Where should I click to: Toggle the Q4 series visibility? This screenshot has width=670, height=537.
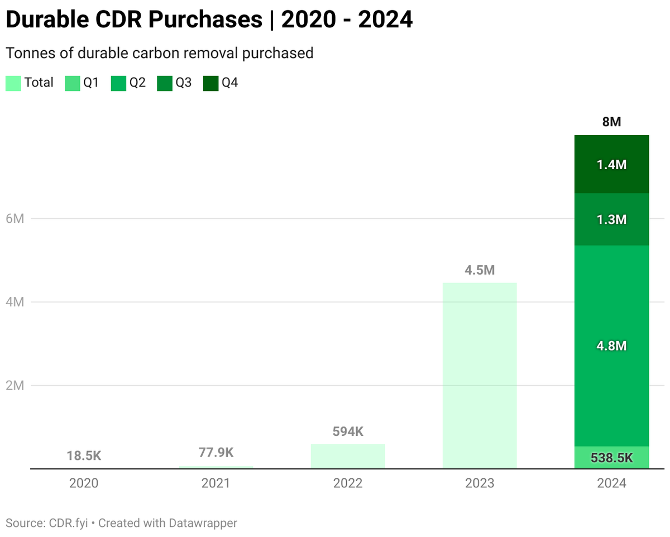coord(210,83)
